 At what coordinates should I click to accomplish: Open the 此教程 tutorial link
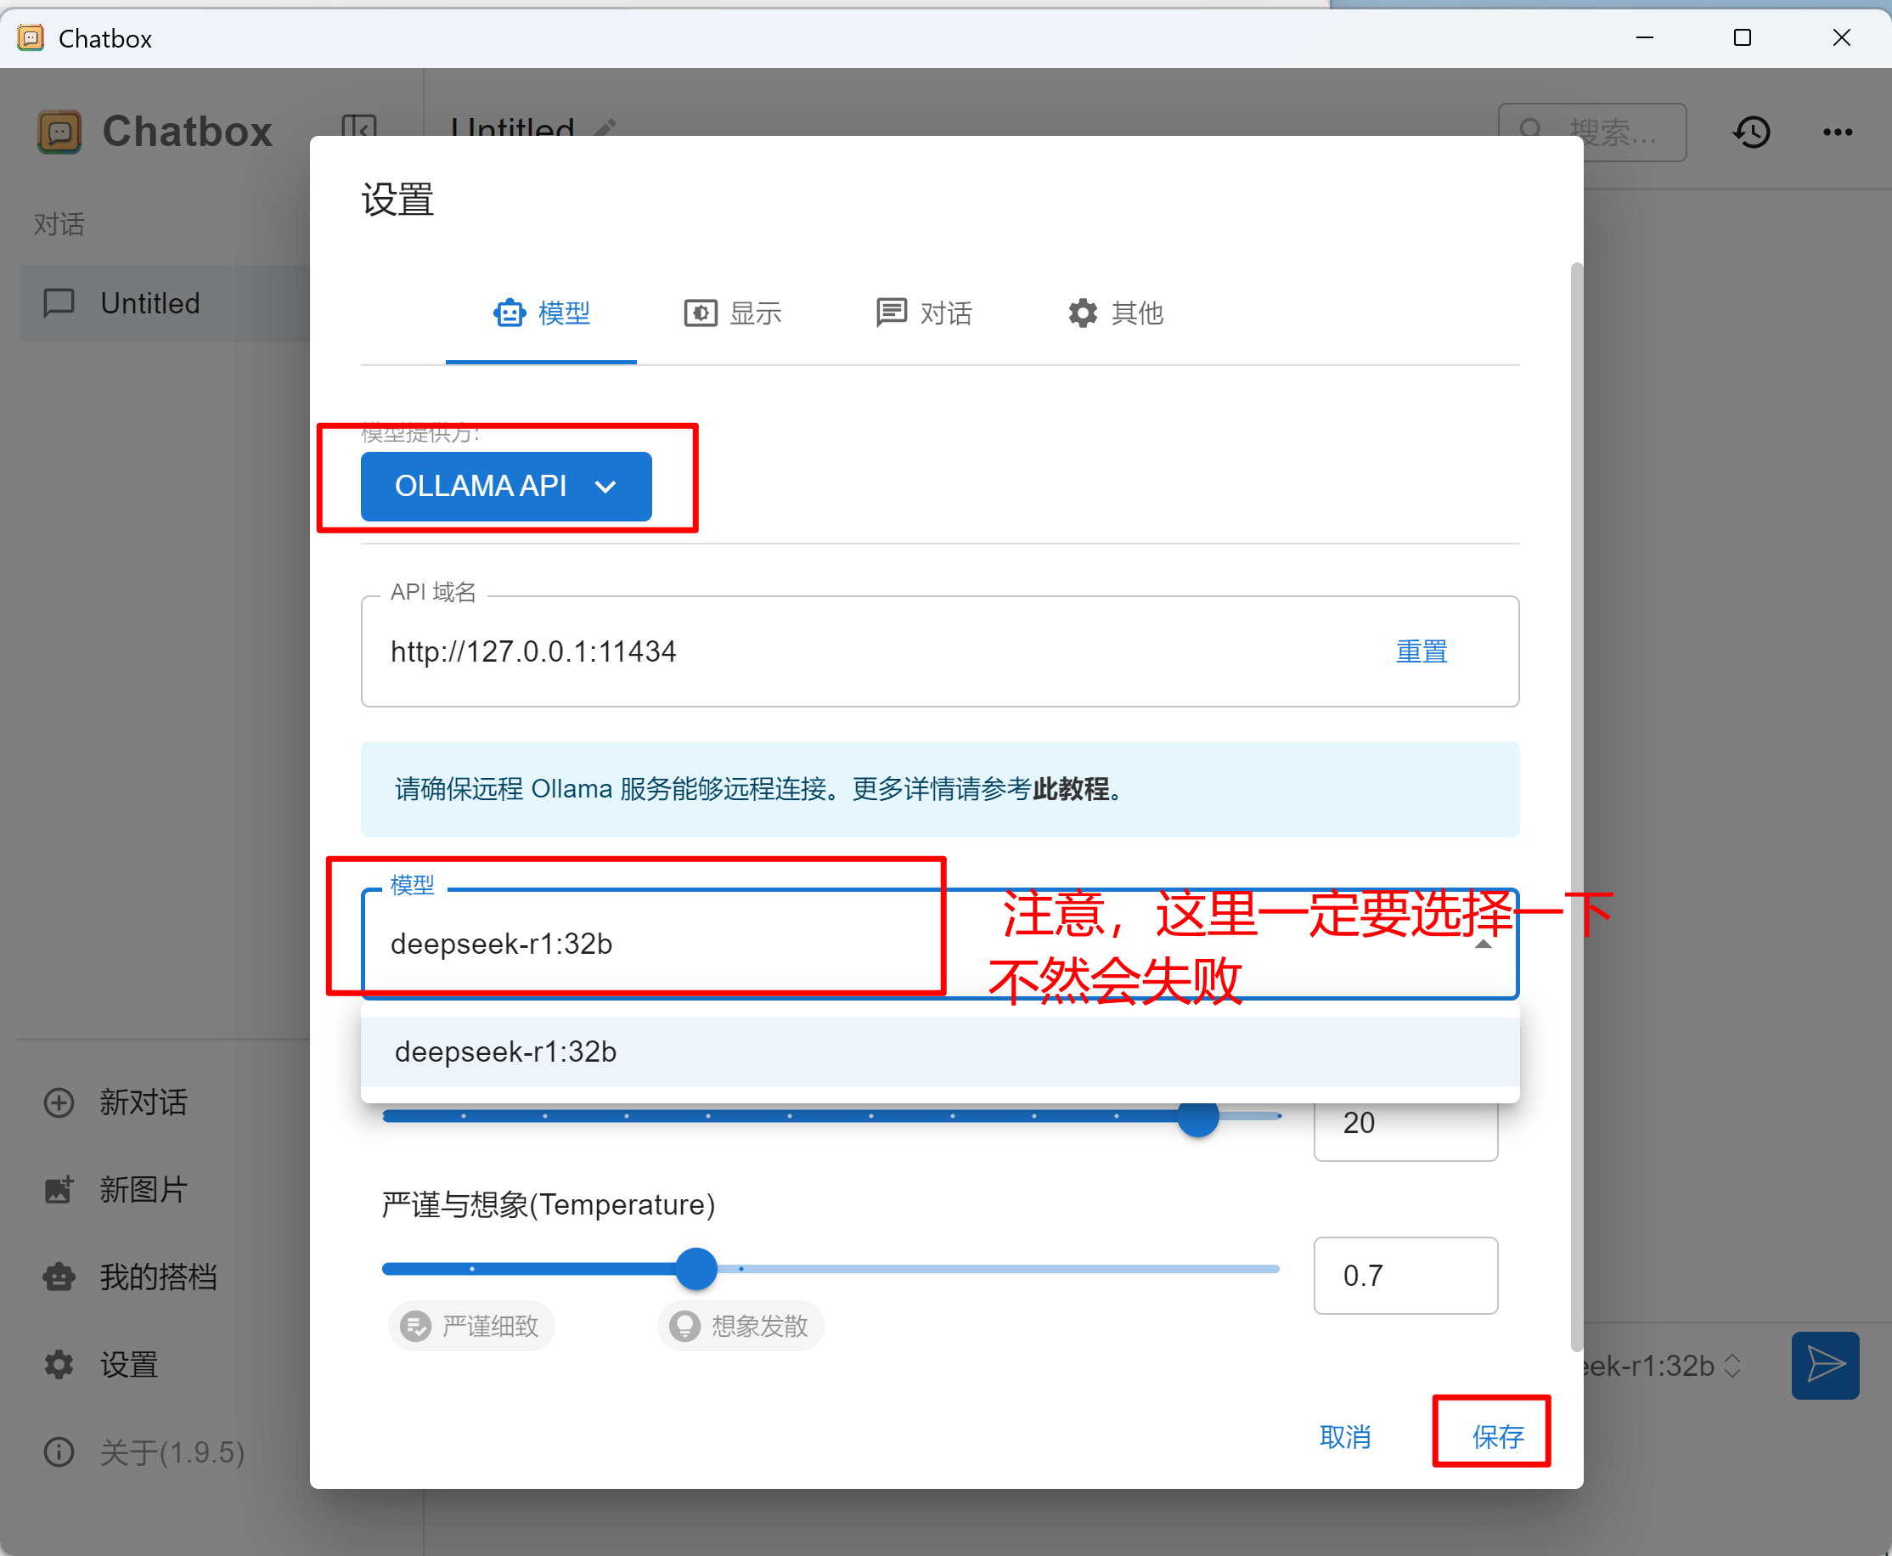coord(1071,789)
